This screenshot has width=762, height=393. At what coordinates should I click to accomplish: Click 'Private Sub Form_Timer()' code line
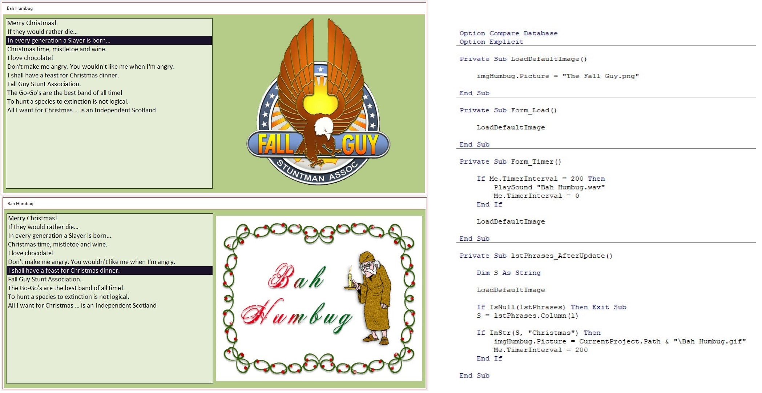pos(510,161)
